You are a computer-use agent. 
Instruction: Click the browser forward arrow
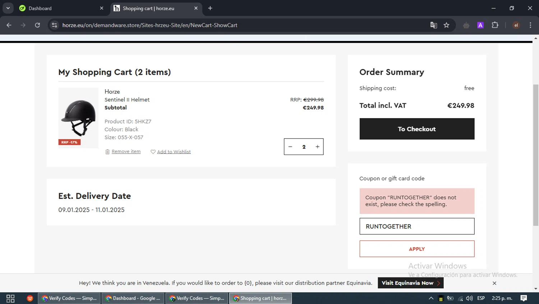coord(23,25)
